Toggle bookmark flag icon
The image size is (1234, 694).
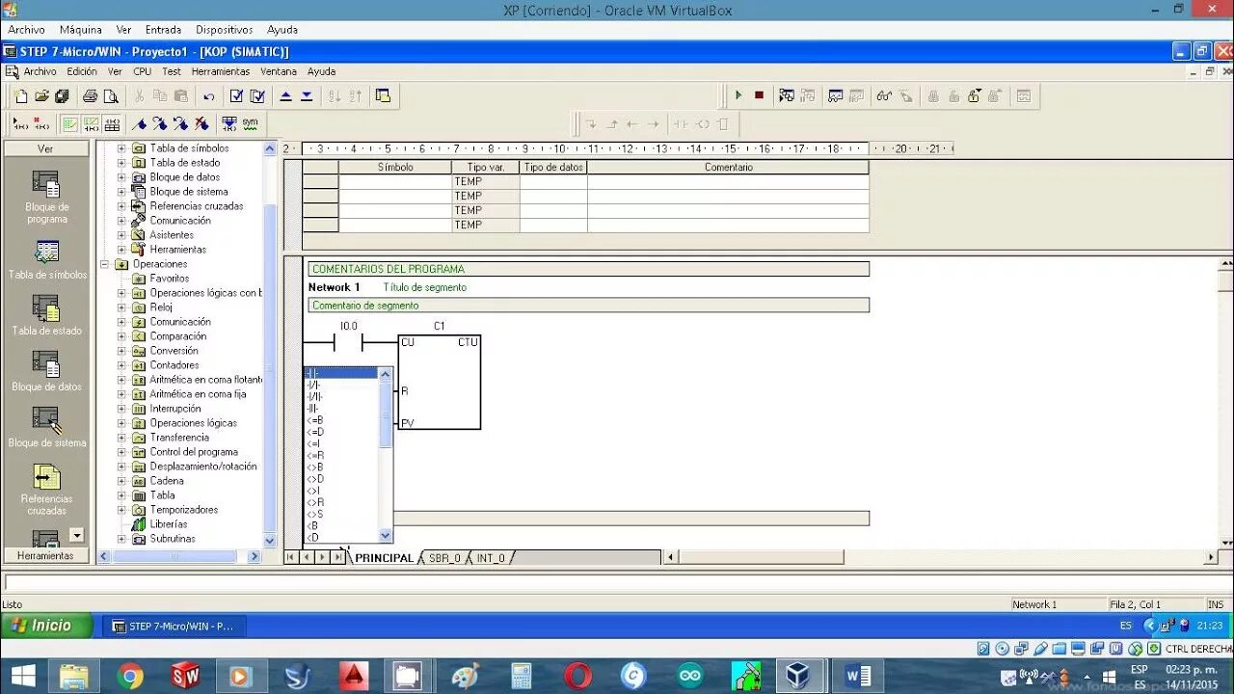point(140,123)
